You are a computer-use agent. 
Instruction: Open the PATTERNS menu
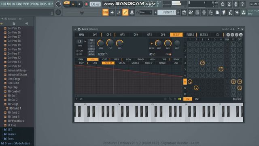point(17,4)
